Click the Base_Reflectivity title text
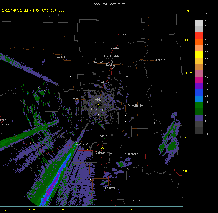Image resolution: width=218 pixels, height=213 pixels. coord(109,4)
